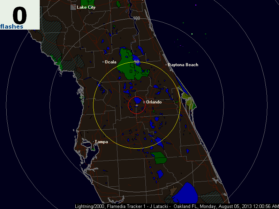Image resolution: width=279 pixels, height=209 pixels.
Task: Click the Daytona Beach label
Action: 183,65
